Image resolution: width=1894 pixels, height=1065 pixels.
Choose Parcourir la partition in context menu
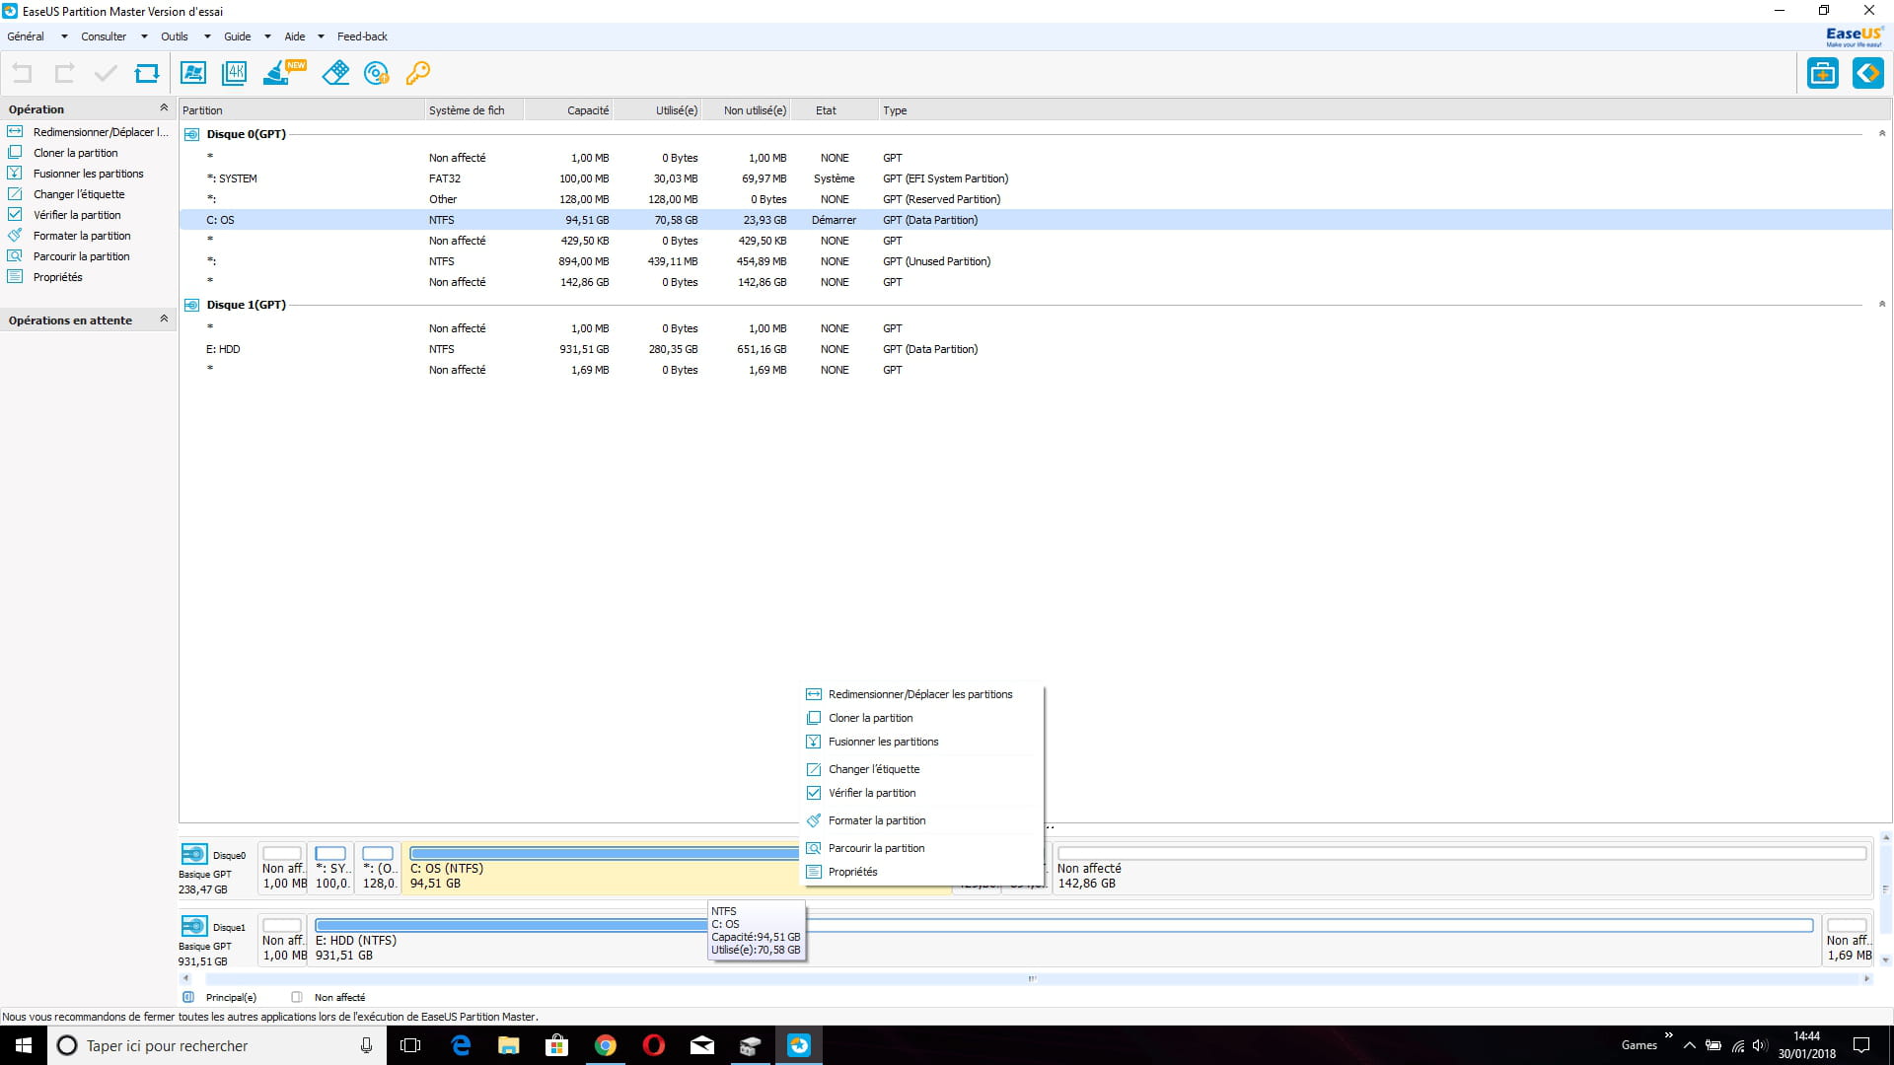[923, 848]
